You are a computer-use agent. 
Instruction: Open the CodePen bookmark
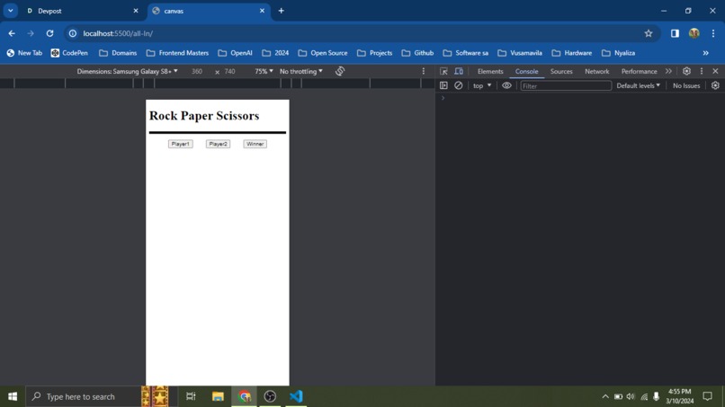(69, 53)
